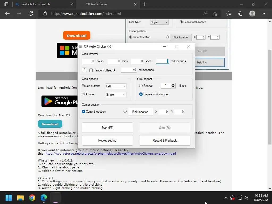Click the Pick location button in dialog
Screen dimensions: 272x204
(x=140, y=112)
